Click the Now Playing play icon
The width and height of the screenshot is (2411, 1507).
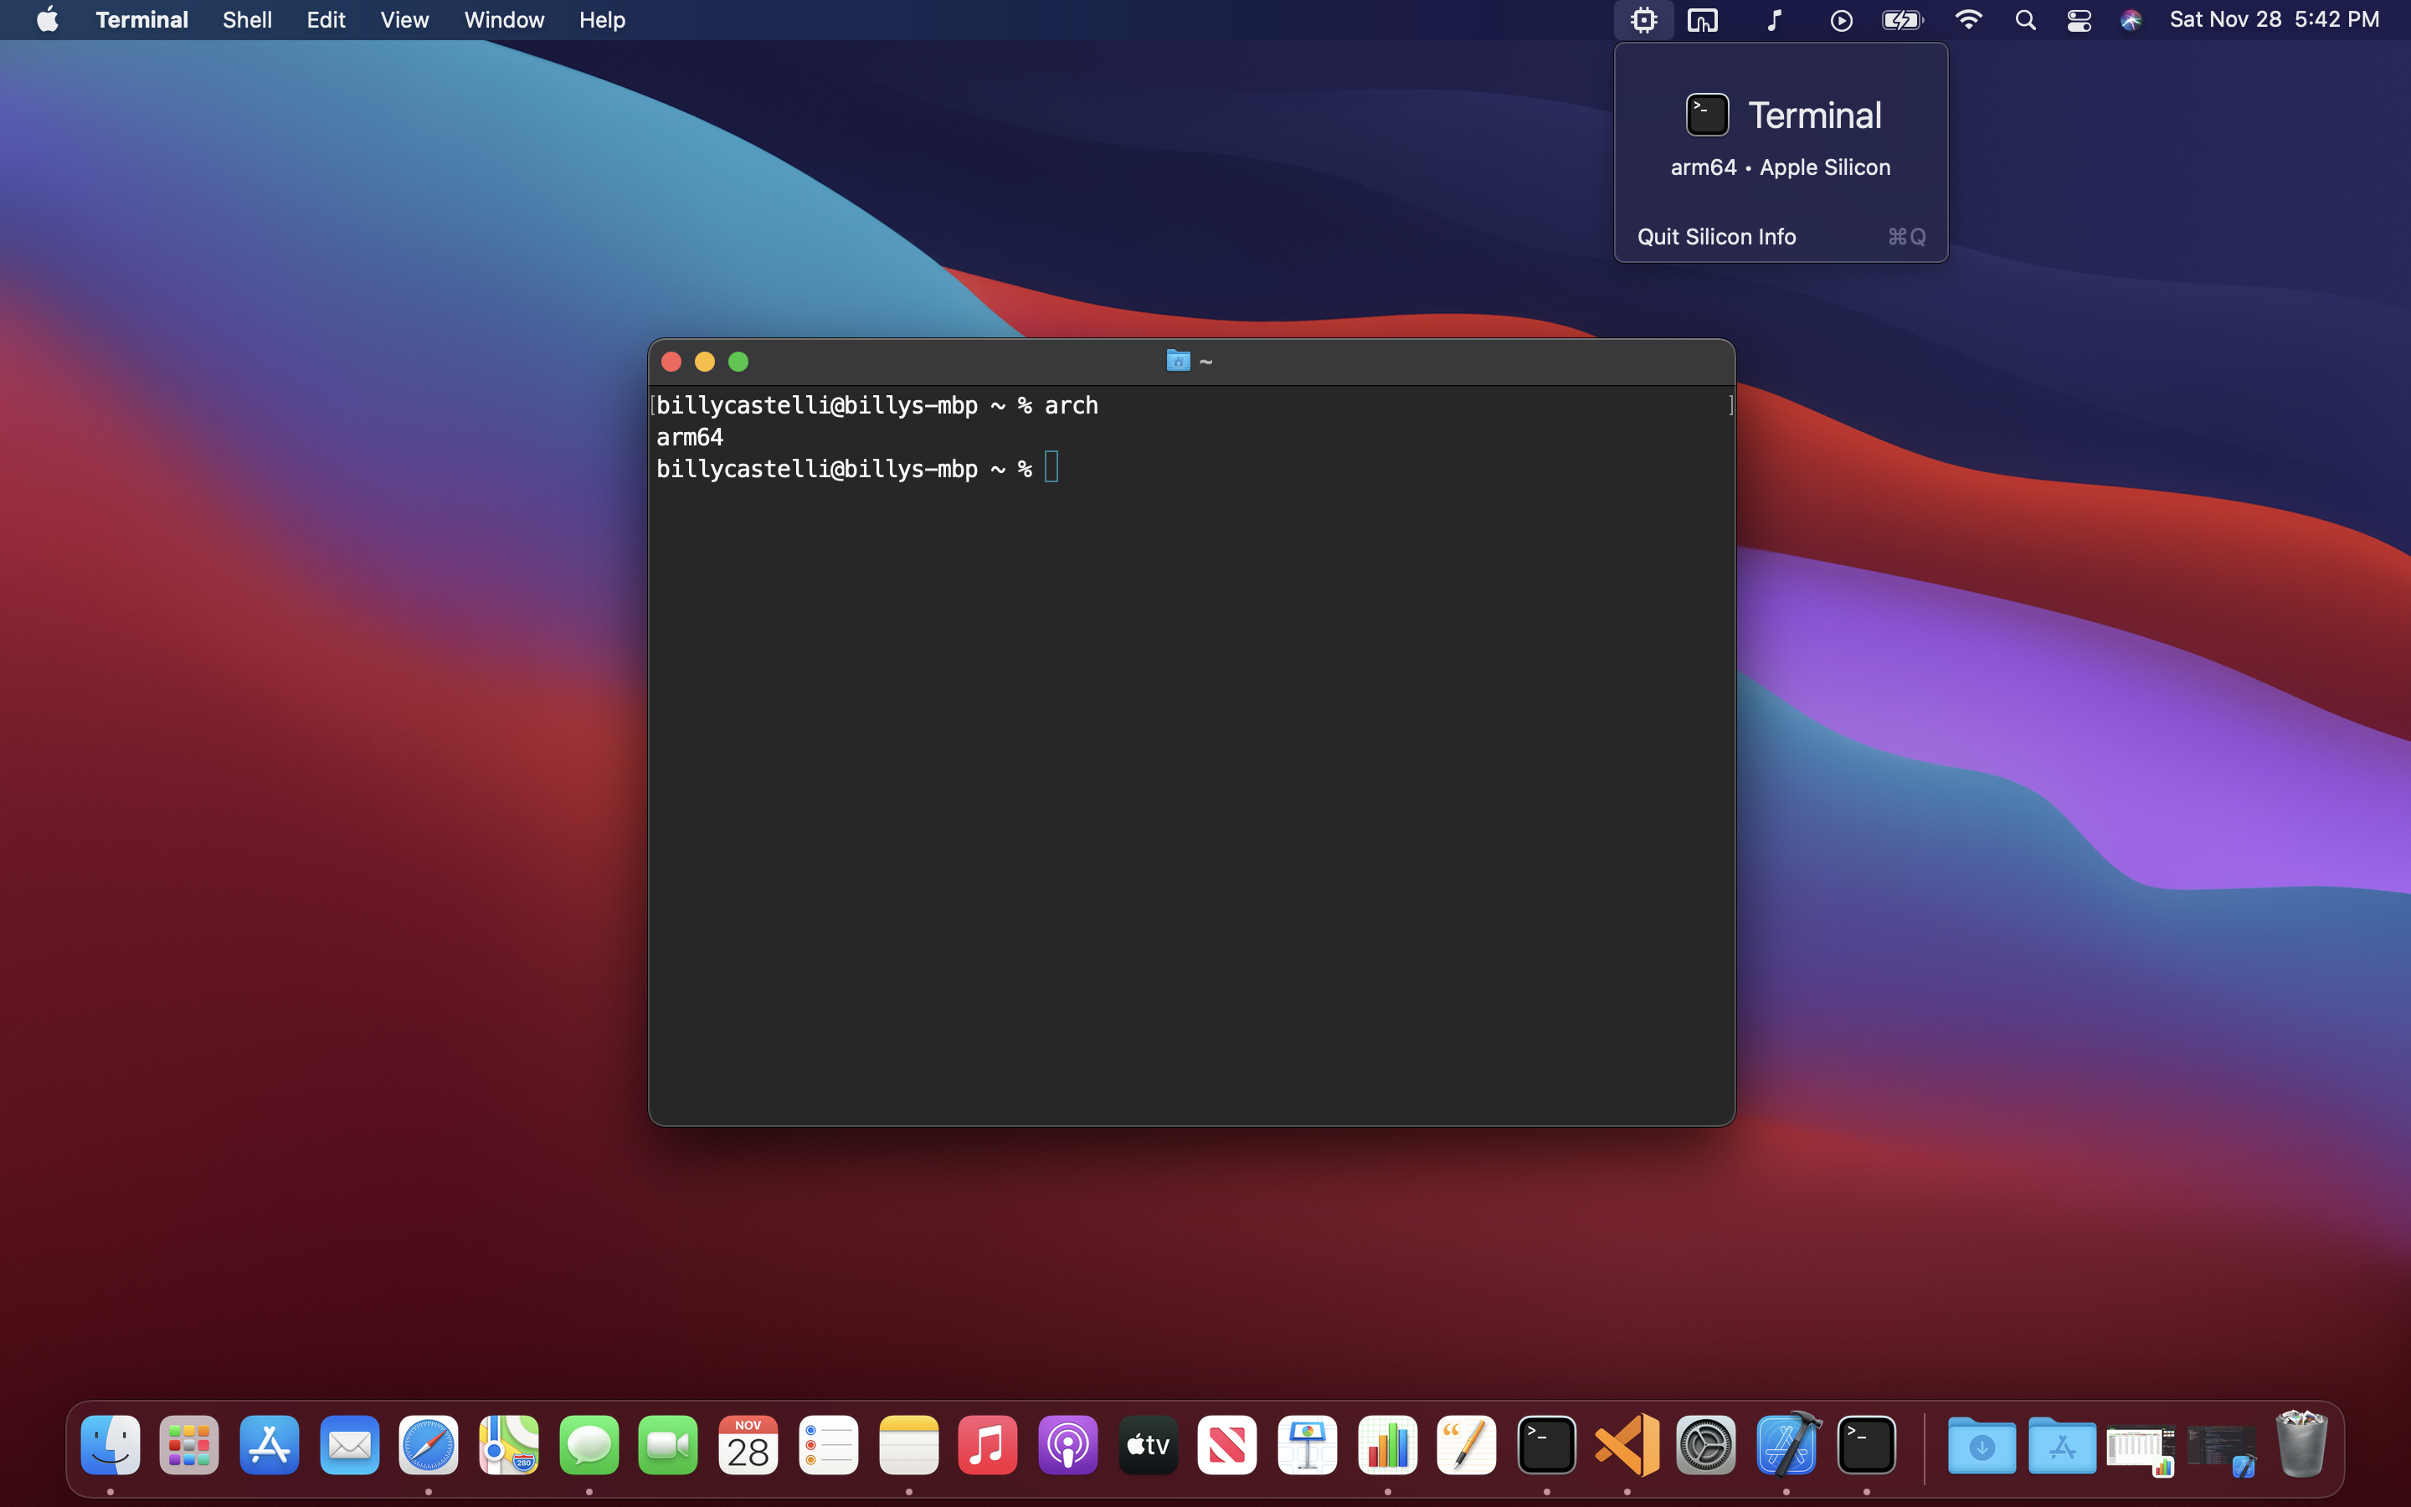pyautogui.click(x=1840, y=20)
